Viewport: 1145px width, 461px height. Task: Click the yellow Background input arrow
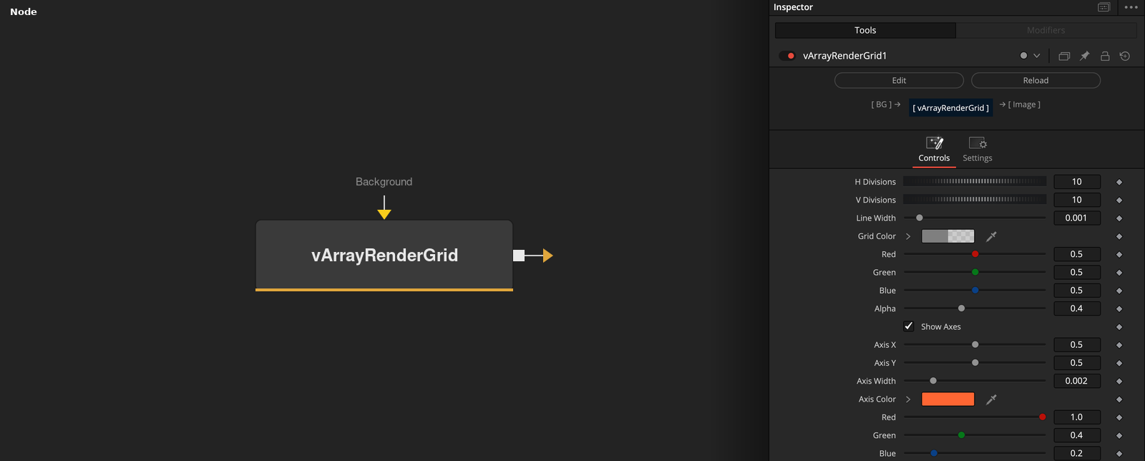click(384, 213)
